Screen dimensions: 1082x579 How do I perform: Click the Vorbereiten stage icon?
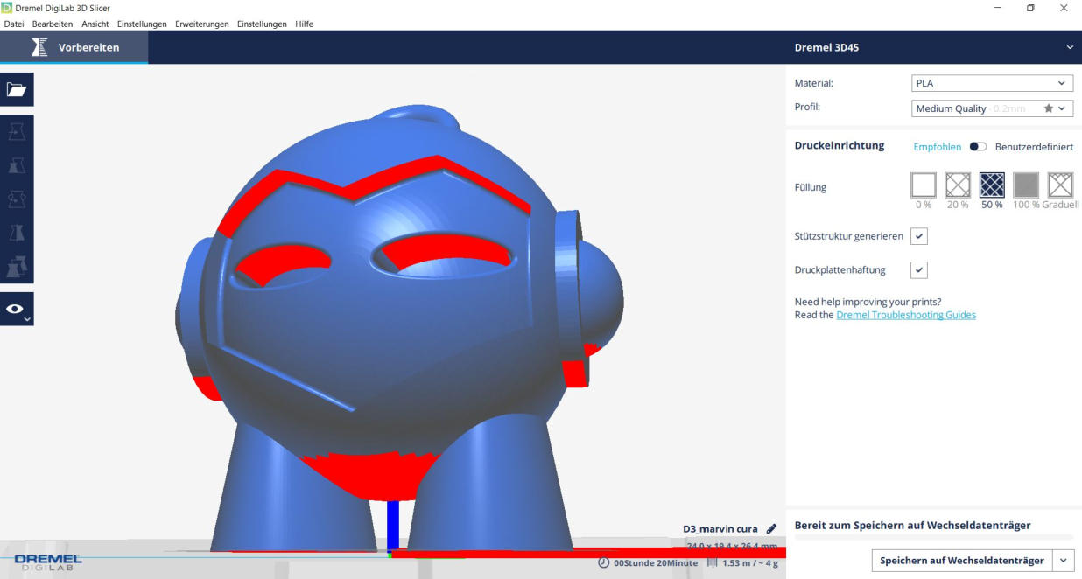pos(39,47)
